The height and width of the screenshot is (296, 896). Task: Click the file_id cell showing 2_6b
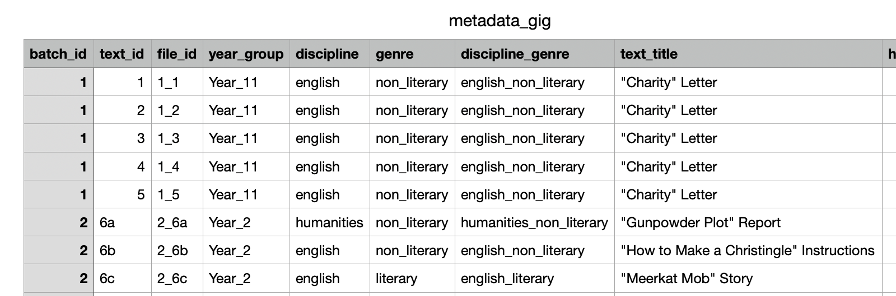[172, 251]
